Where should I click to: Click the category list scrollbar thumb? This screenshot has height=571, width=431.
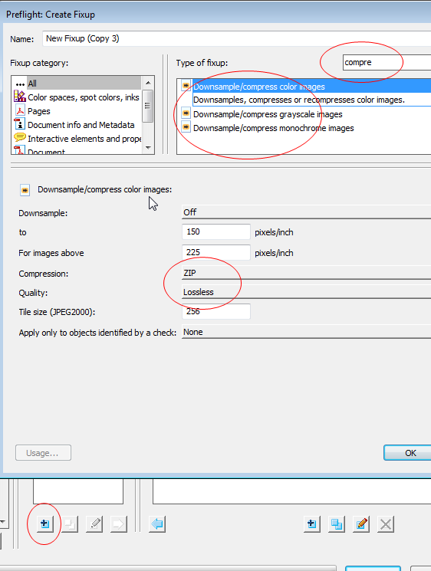[x=147, y=106]
